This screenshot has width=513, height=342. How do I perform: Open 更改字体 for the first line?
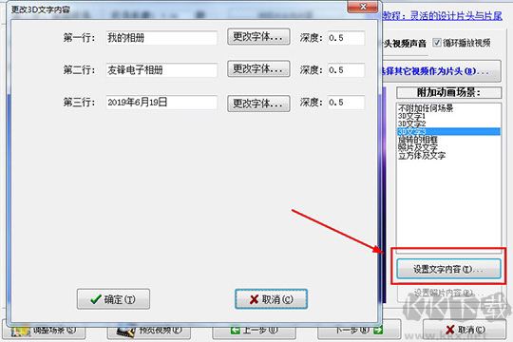[258, 37]
